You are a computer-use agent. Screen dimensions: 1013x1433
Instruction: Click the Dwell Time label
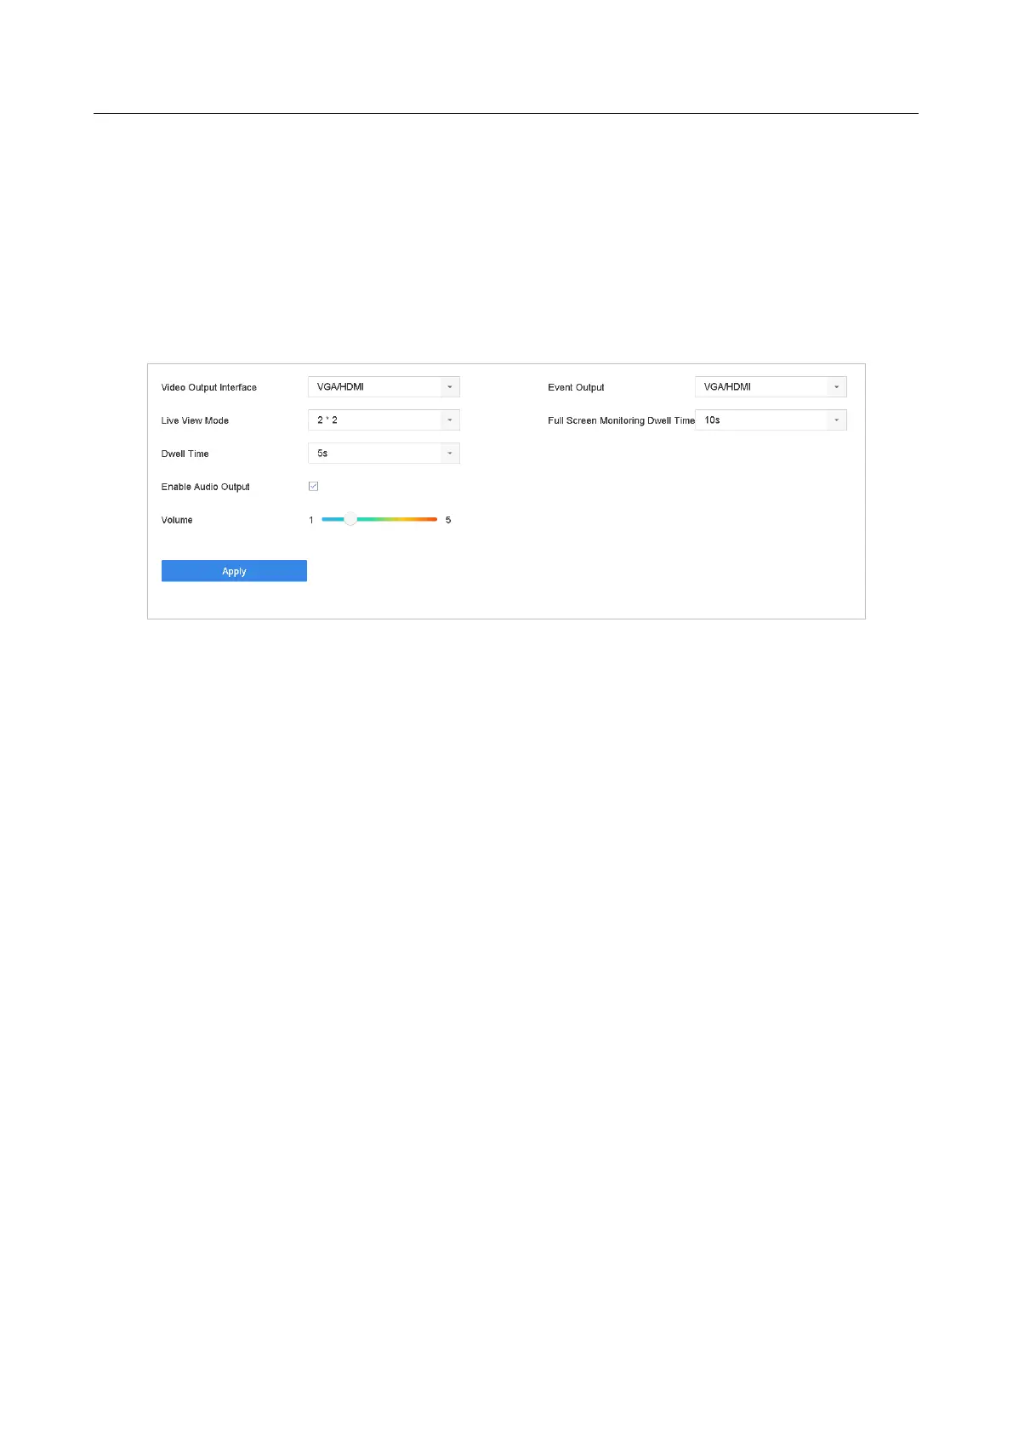click(x=185, y=454)
